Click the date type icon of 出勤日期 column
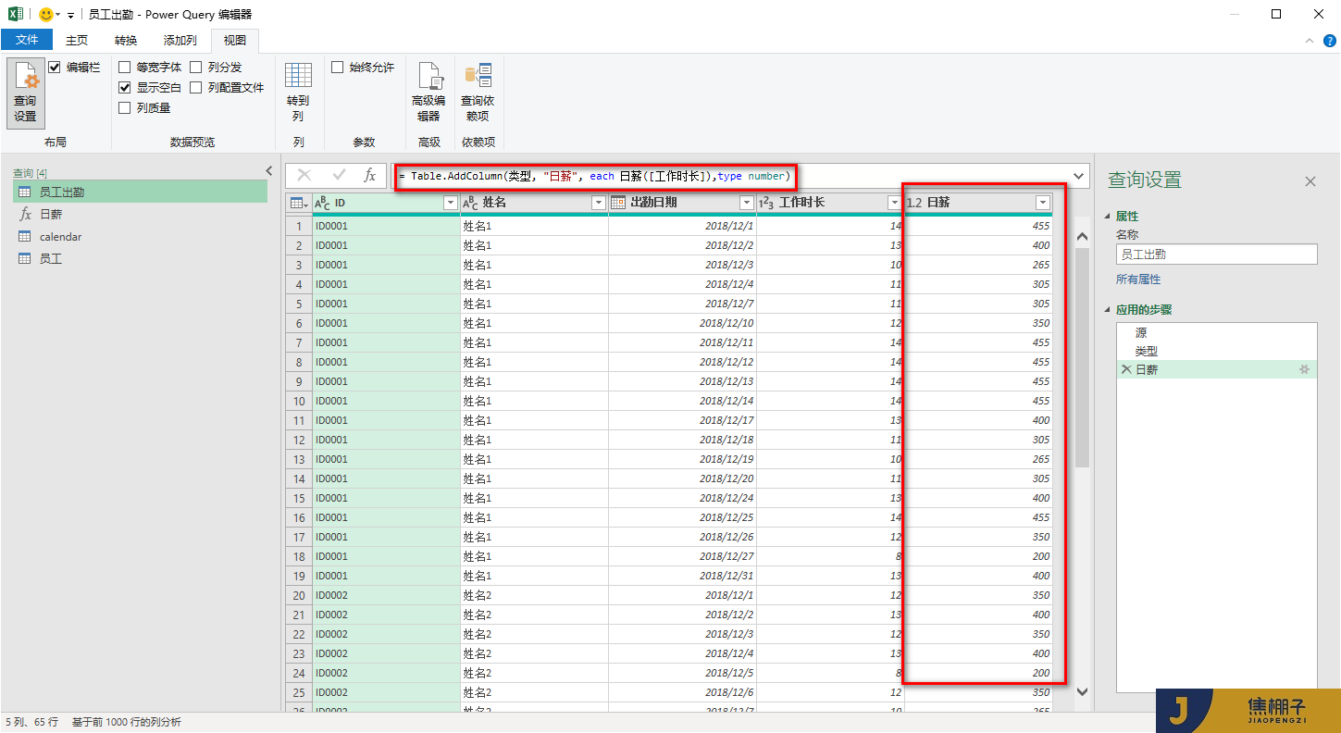This screenshot has width=1341, height=733. coord(618,203)
